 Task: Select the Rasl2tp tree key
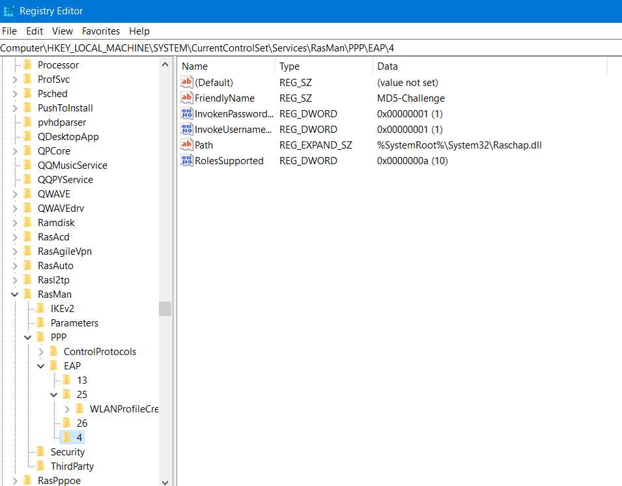click(x=53, y=279)
